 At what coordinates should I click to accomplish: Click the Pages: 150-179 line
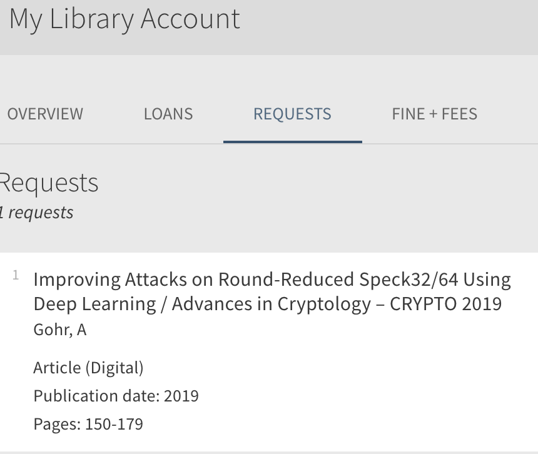point(88,424)
